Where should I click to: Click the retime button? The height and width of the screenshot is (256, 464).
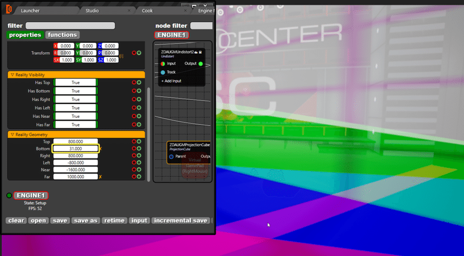coord(114,221)
